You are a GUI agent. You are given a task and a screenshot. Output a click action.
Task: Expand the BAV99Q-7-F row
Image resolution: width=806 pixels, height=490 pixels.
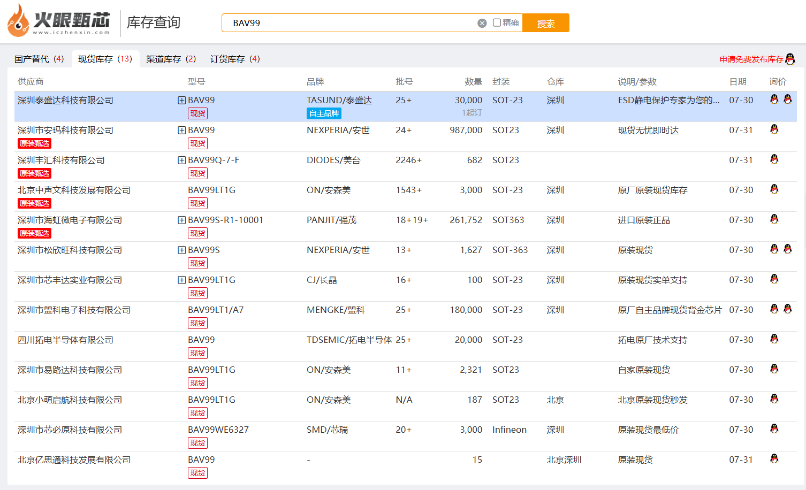[x=182, y=160]
